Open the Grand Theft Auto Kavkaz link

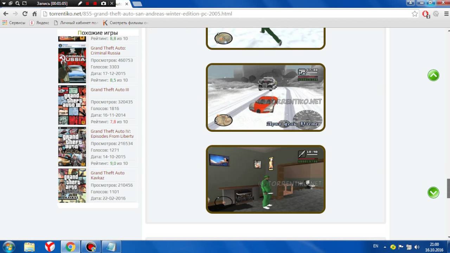[108, 175]
